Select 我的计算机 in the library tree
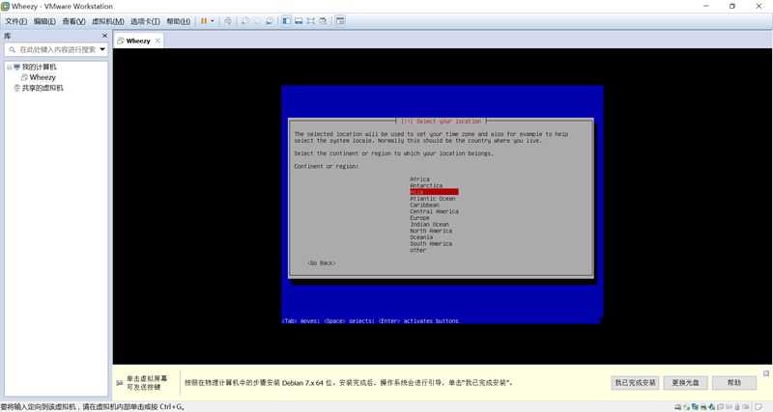773x412 pixels. (x=39, y=67)
